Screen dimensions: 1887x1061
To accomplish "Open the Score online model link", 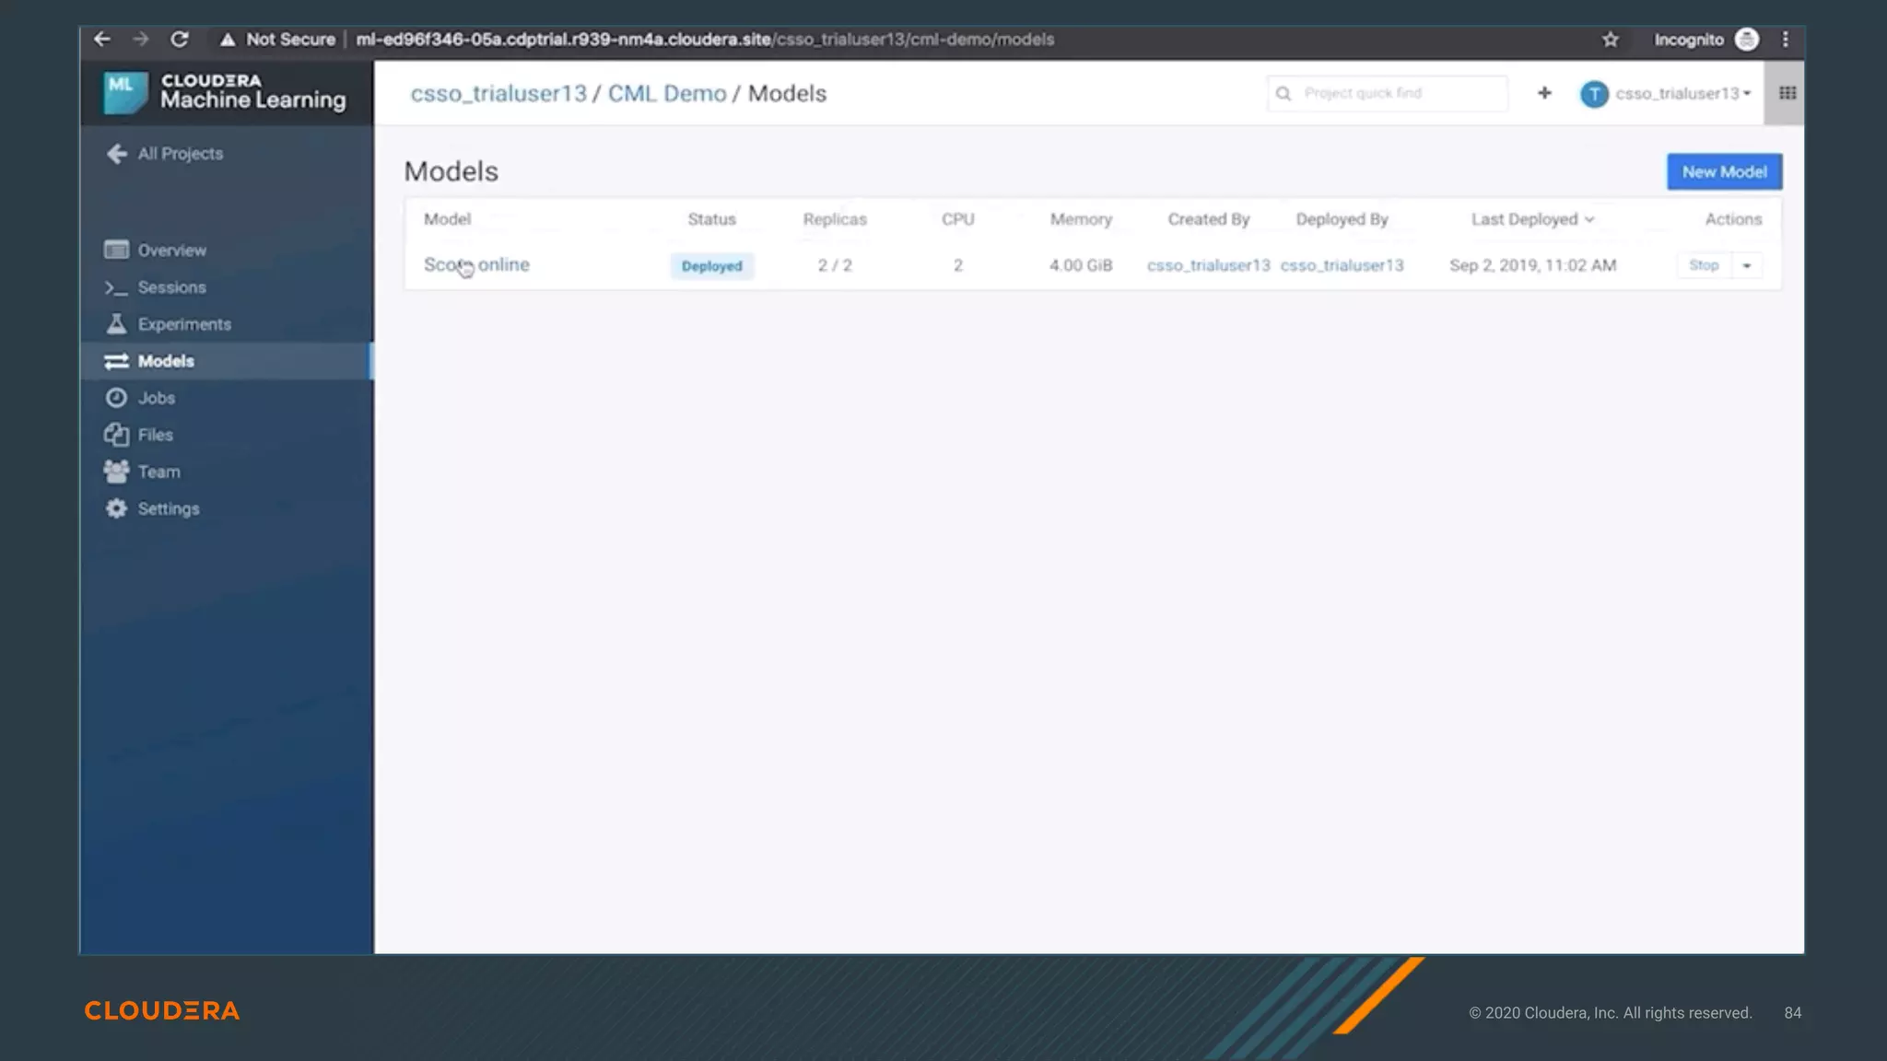I will pyautogui.click(x=476, y=265).
